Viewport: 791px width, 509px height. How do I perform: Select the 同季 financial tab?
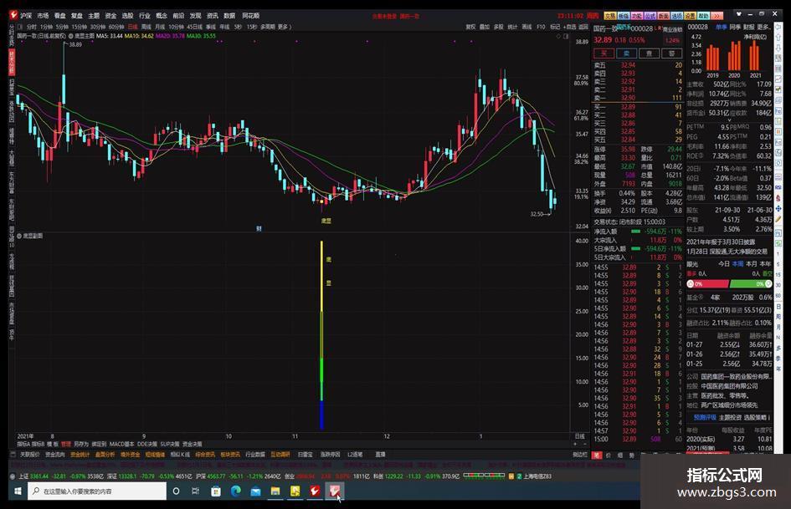(x=735, y=28)
